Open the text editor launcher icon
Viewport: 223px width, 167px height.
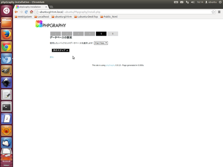point(6,95)
